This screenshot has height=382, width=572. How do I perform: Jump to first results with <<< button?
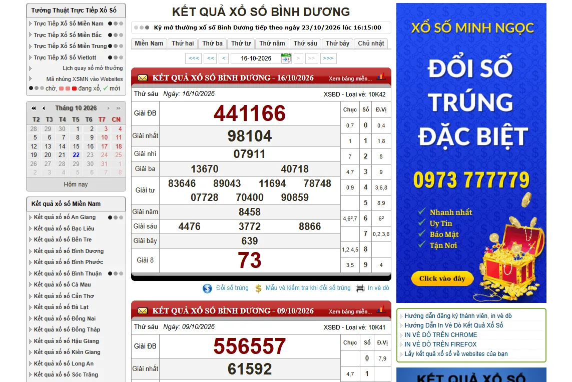click(x=194, y=58)
